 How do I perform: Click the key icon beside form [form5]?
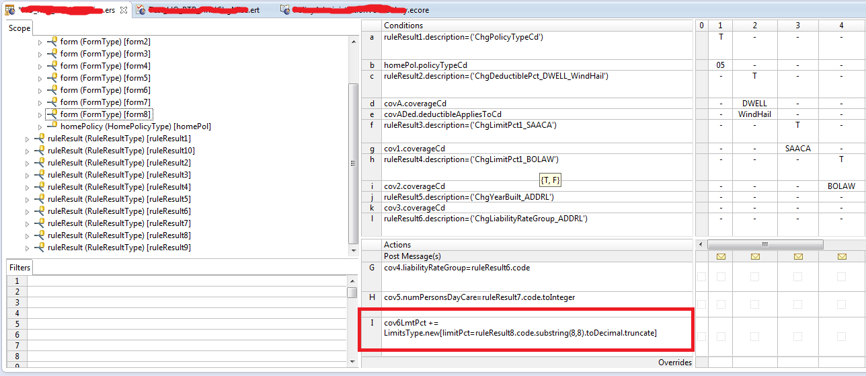pos(52,78)
